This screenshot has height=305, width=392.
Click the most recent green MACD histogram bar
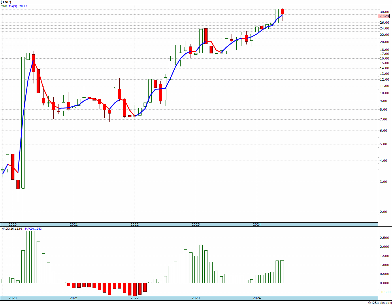[282, 272]
